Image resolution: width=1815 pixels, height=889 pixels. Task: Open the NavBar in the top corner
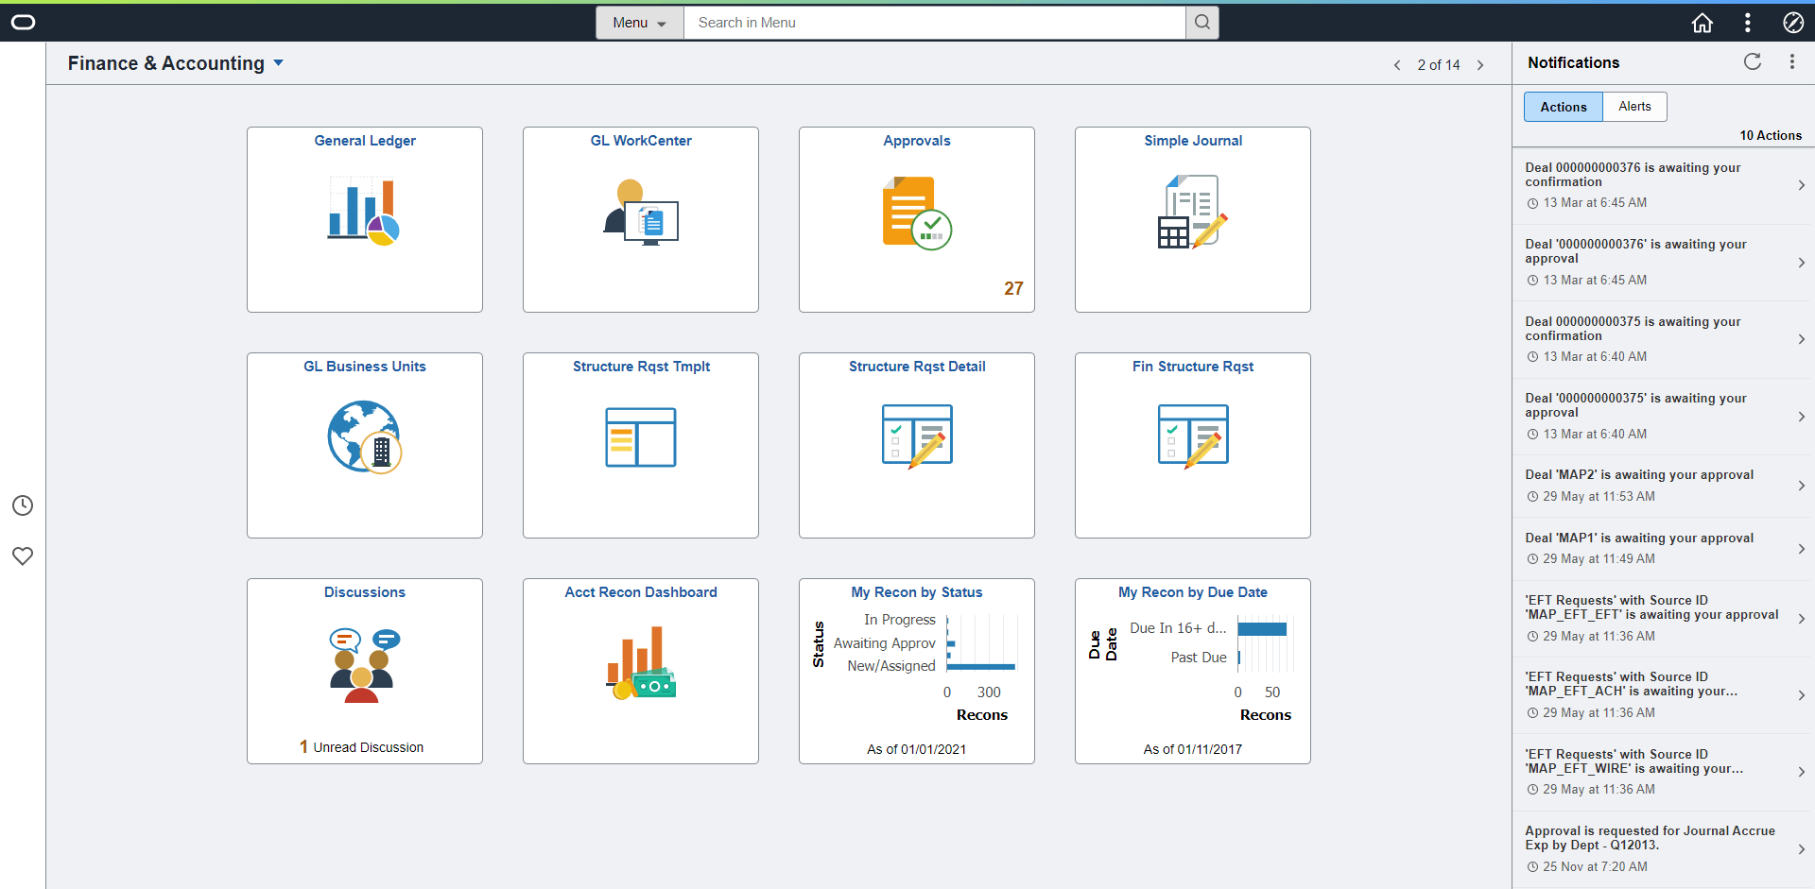pyautogui.click(x=1793, y=22)
